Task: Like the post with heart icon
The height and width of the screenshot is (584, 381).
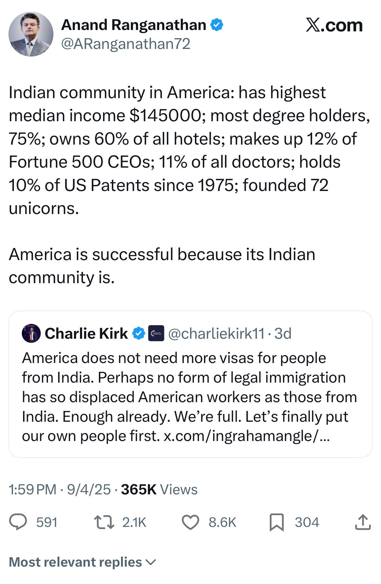Action: (190, 522)
